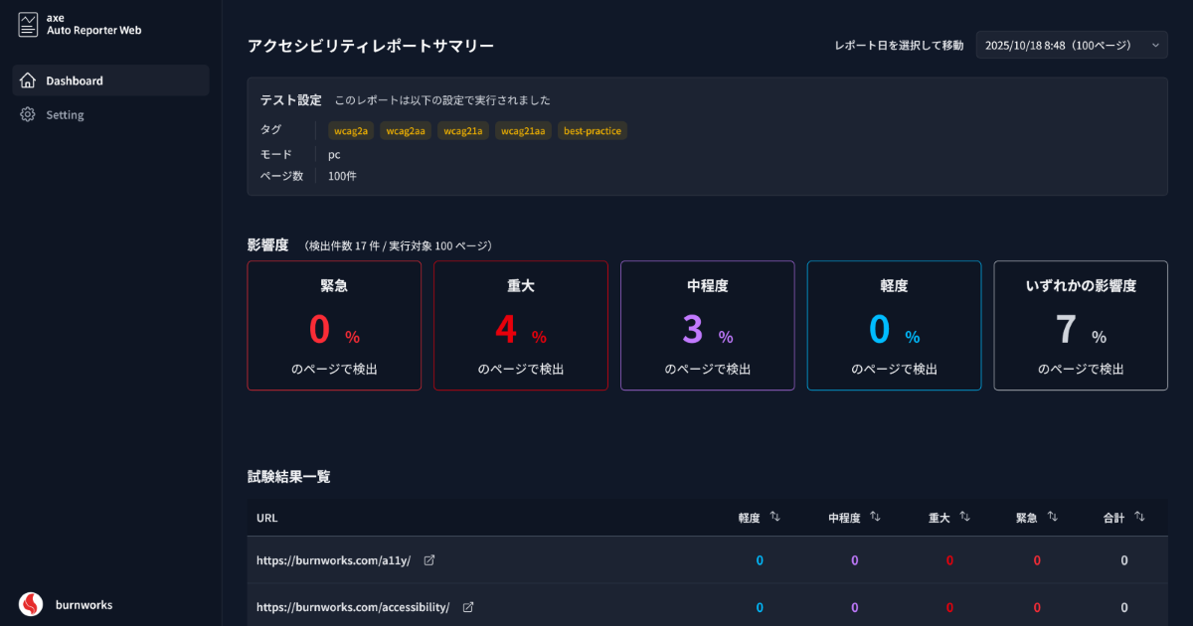Open the Dashboard menu item
1193x626 pixels.
tap(75, 80)
